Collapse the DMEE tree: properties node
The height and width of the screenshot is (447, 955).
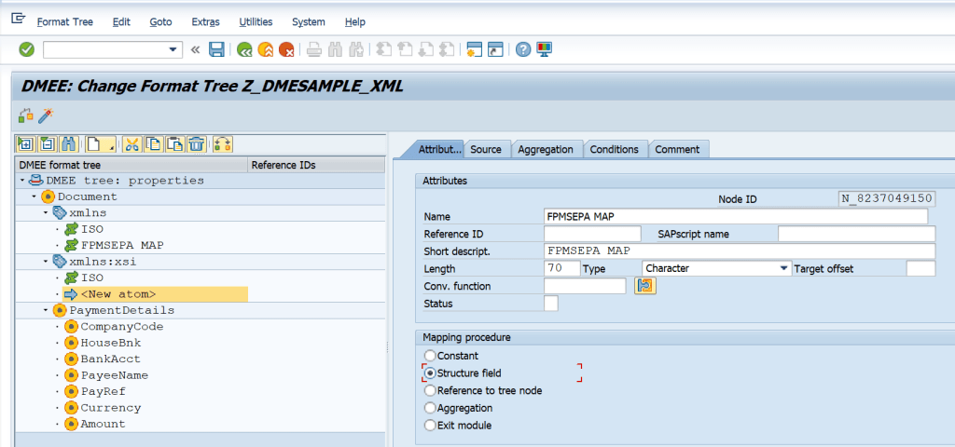22,181
